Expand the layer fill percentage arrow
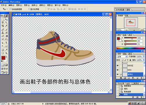This screenshot has height=105, width=146. (143, 60)
